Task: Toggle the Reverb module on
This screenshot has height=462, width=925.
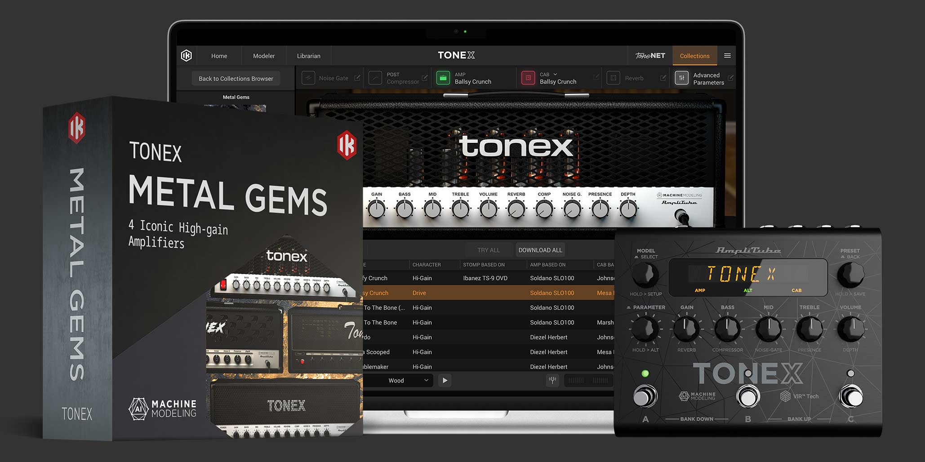Action: point(613,78)
